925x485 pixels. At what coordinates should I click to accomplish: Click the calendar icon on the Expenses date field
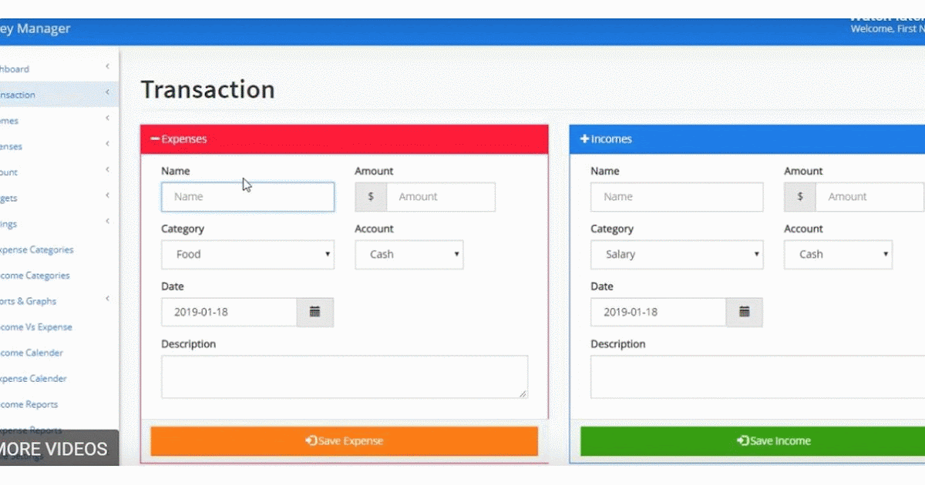click(314, 312)
